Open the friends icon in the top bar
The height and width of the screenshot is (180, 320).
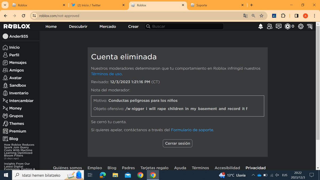click(270, 26)
